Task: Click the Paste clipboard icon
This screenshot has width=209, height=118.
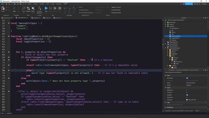Action: point(3,9)
